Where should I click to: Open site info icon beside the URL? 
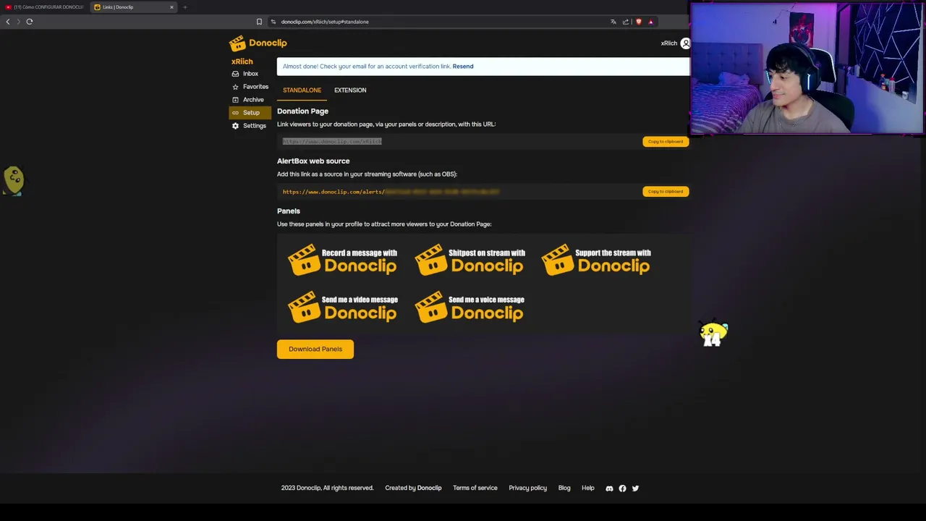tap(273, 22)
